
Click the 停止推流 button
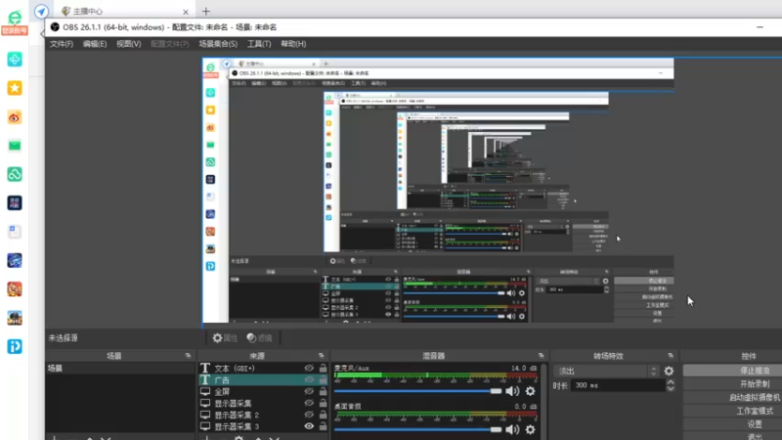(732, 371)
